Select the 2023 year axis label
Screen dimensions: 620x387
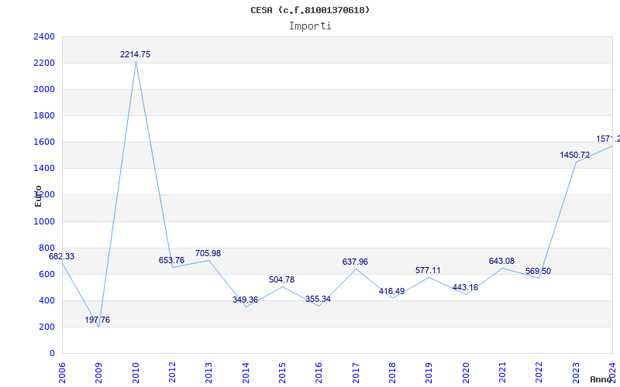pos(575,373)
